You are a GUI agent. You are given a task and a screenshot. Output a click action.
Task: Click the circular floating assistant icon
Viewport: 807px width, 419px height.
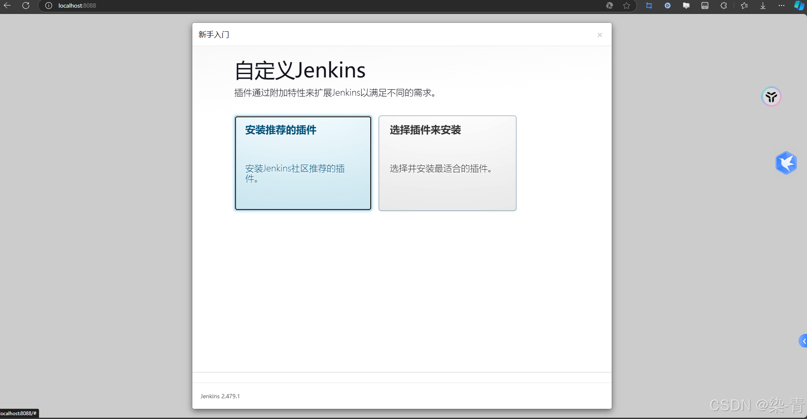pyautogui.click(x=771, y=97)
